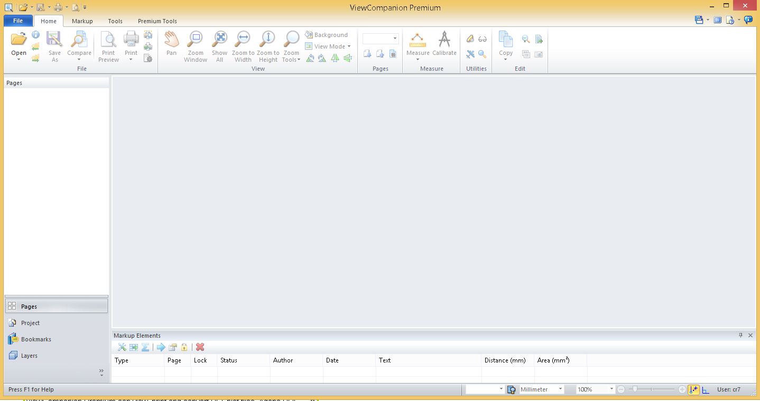The image size is (760, 401).
Task: Expand the Measure dropdown arrow
Action: (x=418, y=60)
